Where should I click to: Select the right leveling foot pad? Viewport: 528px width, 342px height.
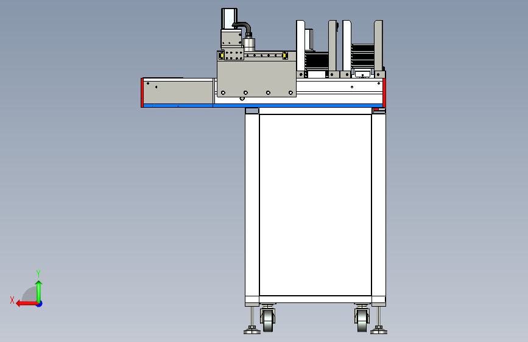(379, 332)
